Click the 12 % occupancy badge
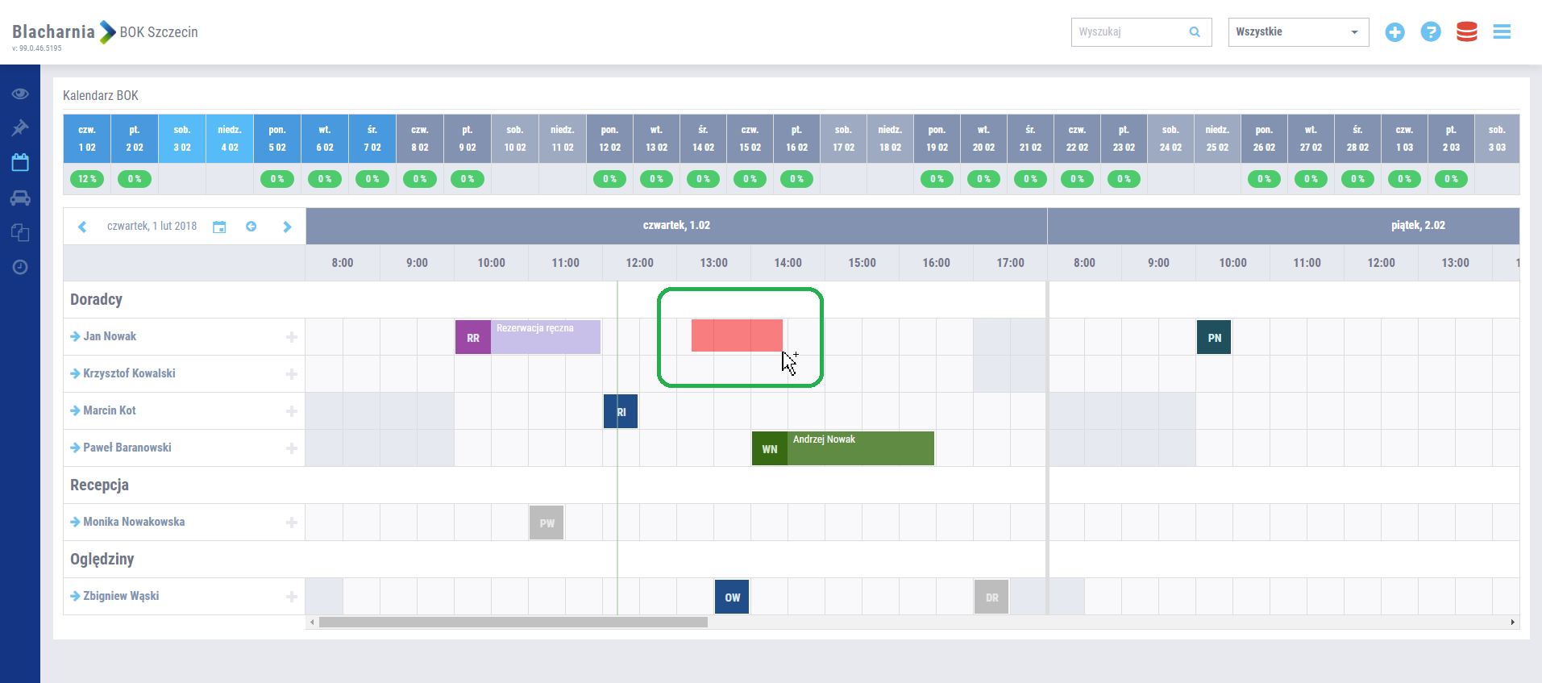 point(87,179)
